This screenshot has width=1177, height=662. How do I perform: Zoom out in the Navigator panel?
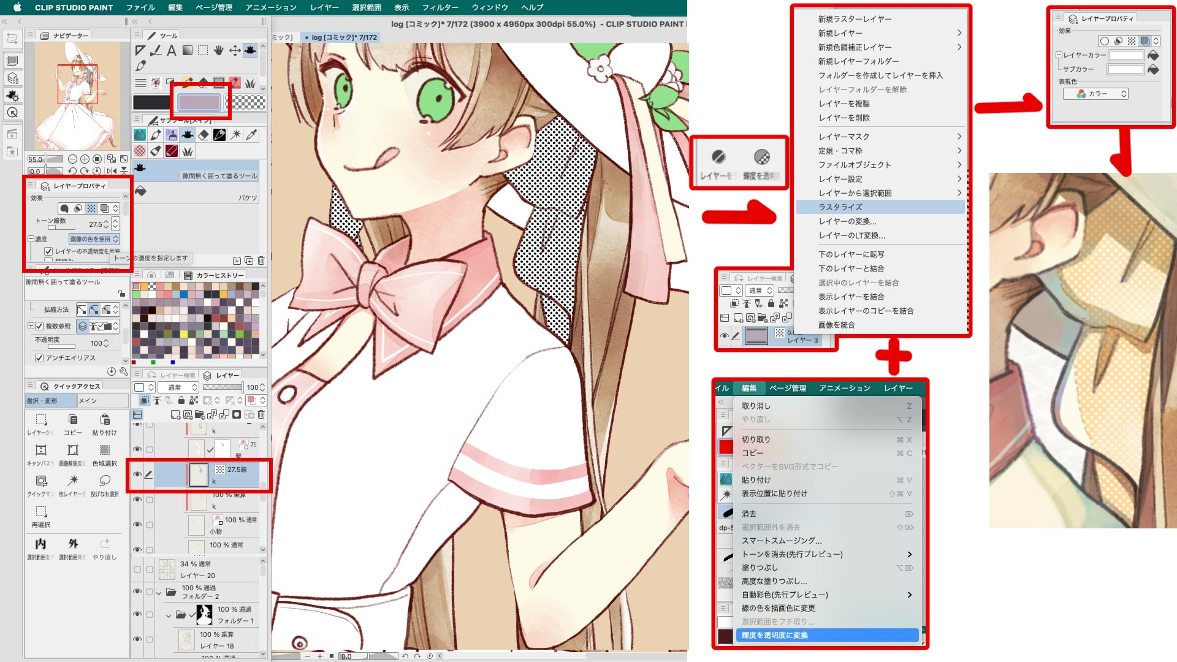72,159
